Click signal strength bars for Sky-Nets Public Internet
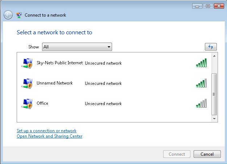The width and height of the screenshot is (227, 164). click(201, 63)
